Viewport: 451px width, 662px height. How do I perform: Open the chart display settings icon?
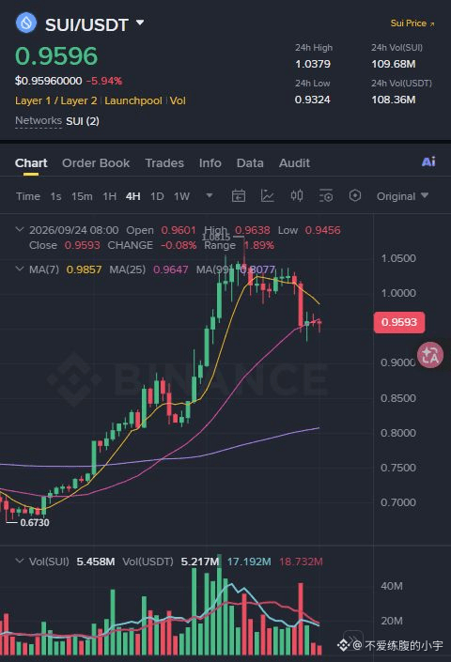click(x=326, y=196)
